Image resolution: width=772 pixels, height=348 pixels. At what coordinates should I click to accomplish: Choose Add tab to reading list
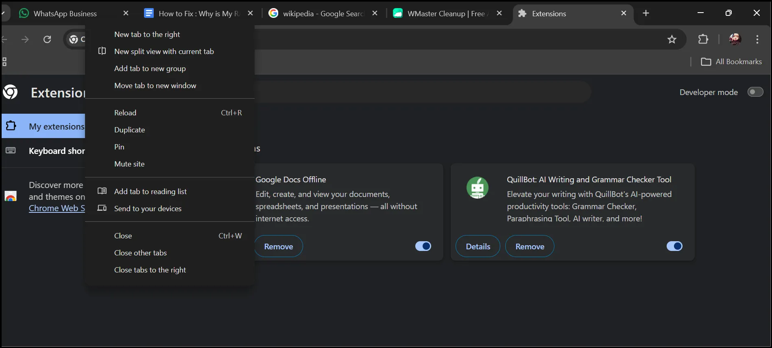pyautogui.click(x=170, y=192)
